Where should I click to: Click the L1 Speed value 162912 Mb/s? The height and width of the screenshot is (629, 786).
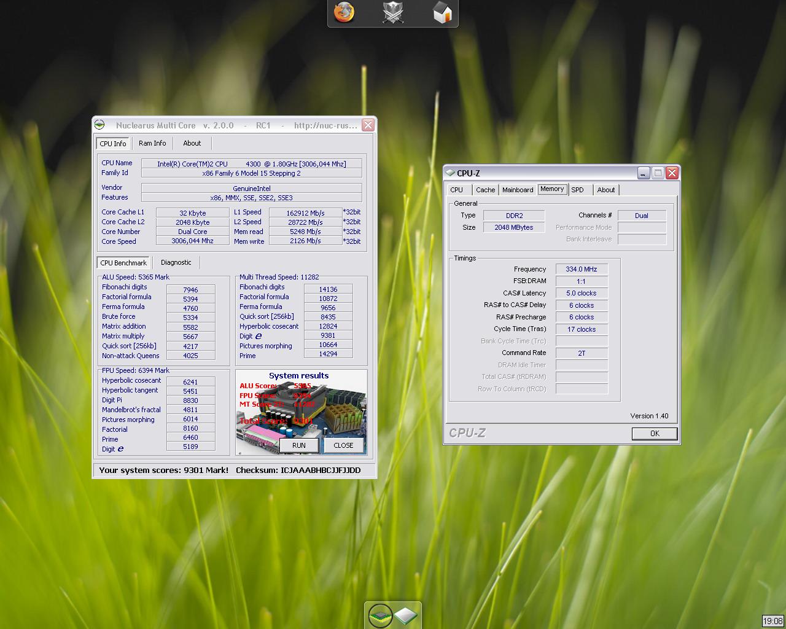point(306,213)
